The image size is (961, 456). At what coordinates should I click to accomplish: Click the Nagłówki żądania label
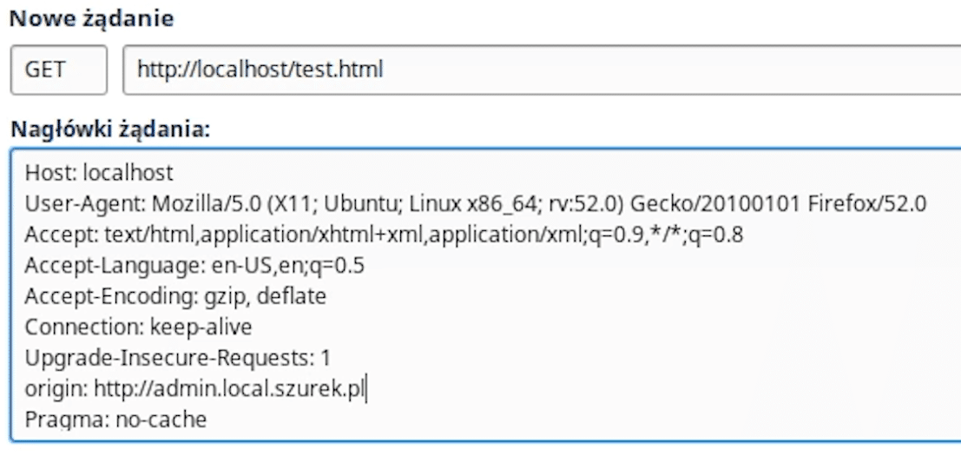pyautogui.click(x=110, y=129)
